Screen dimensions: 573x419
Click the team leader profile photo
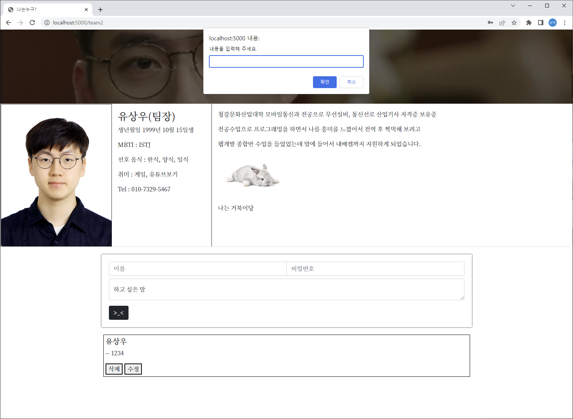point(56,175)
